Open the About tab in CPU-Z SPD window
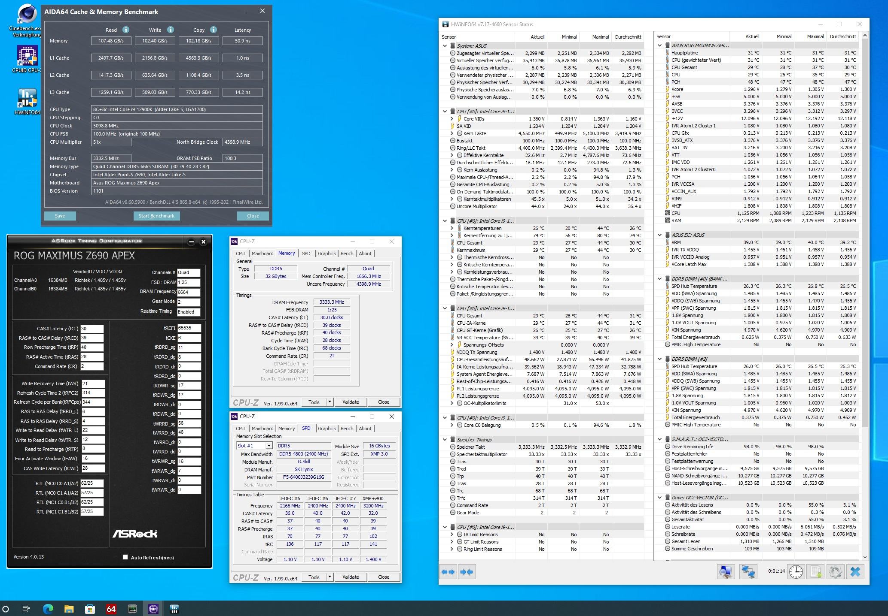Image resolution: width=888 pixels, height=616 pixels. click(365, 429)
